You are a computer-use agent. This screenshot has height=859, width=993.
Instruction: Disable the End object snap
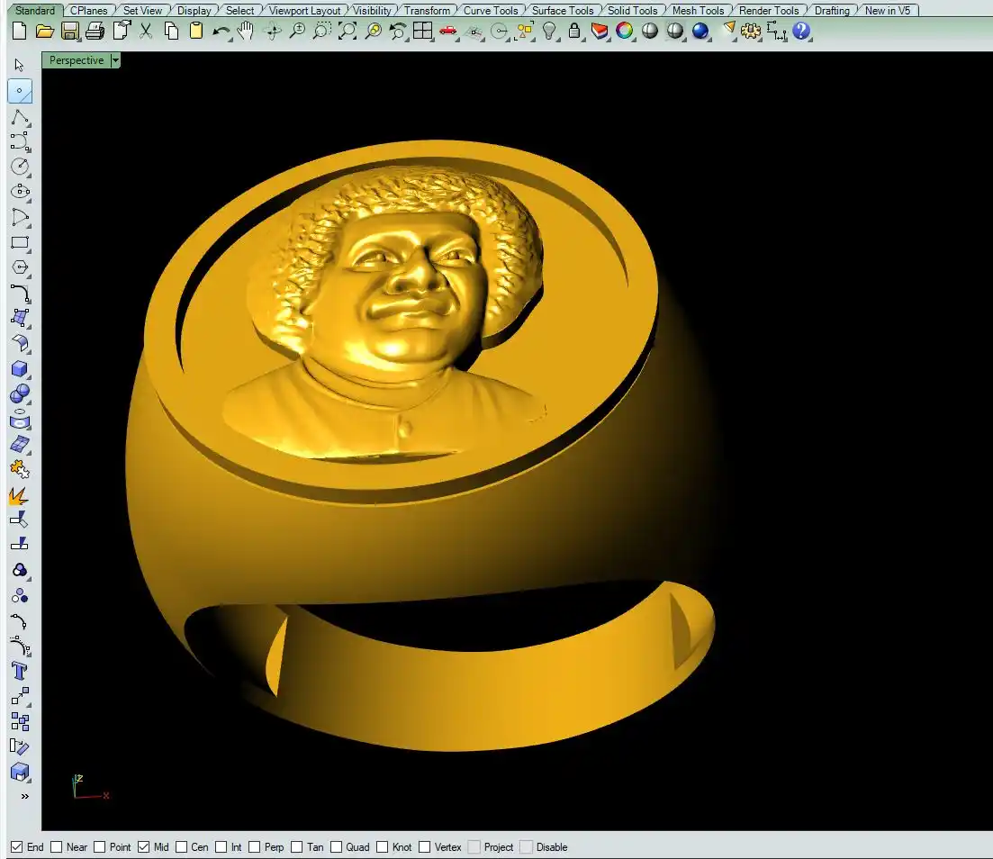[x=16, y=847]
